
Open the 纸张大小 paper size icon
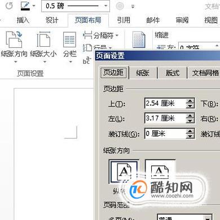point(43,39)
